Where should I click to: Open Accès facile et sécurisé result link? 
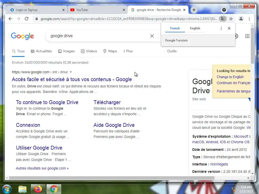click(72, 79)
